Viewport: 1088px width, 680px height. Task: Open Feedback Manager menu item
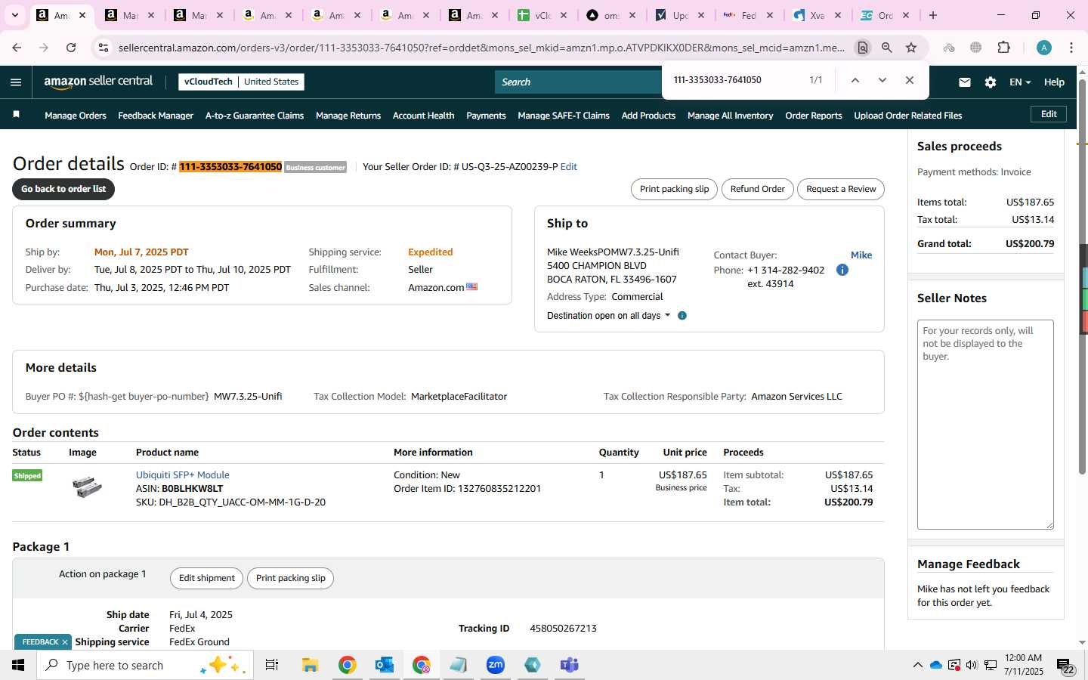pyautogui.click(x=156, y=116)
